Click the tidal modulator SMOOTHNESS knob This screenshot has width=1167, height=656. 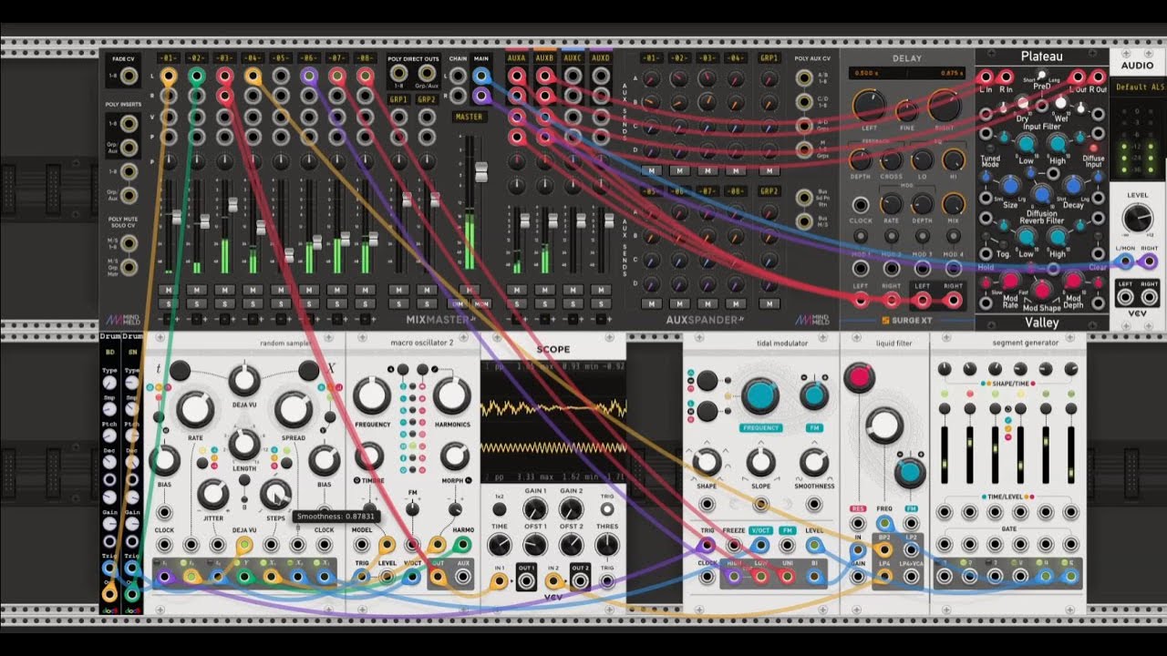coord(813,462)
